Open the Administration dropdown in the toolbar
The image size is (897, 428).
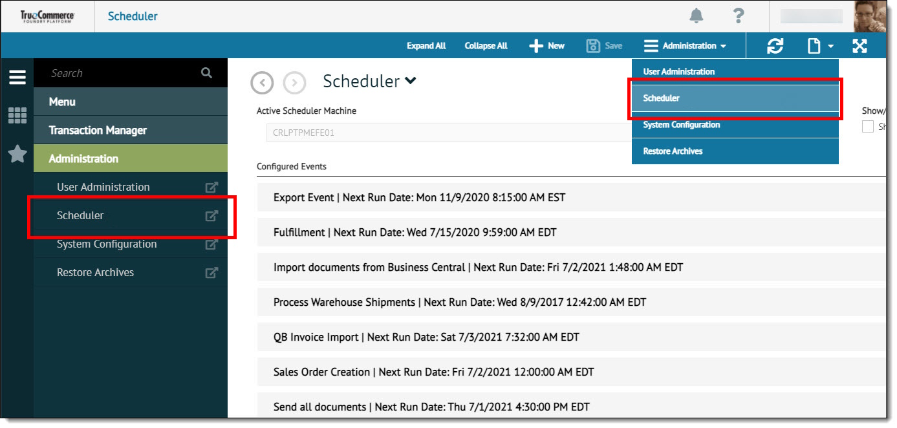click(687, 45)
